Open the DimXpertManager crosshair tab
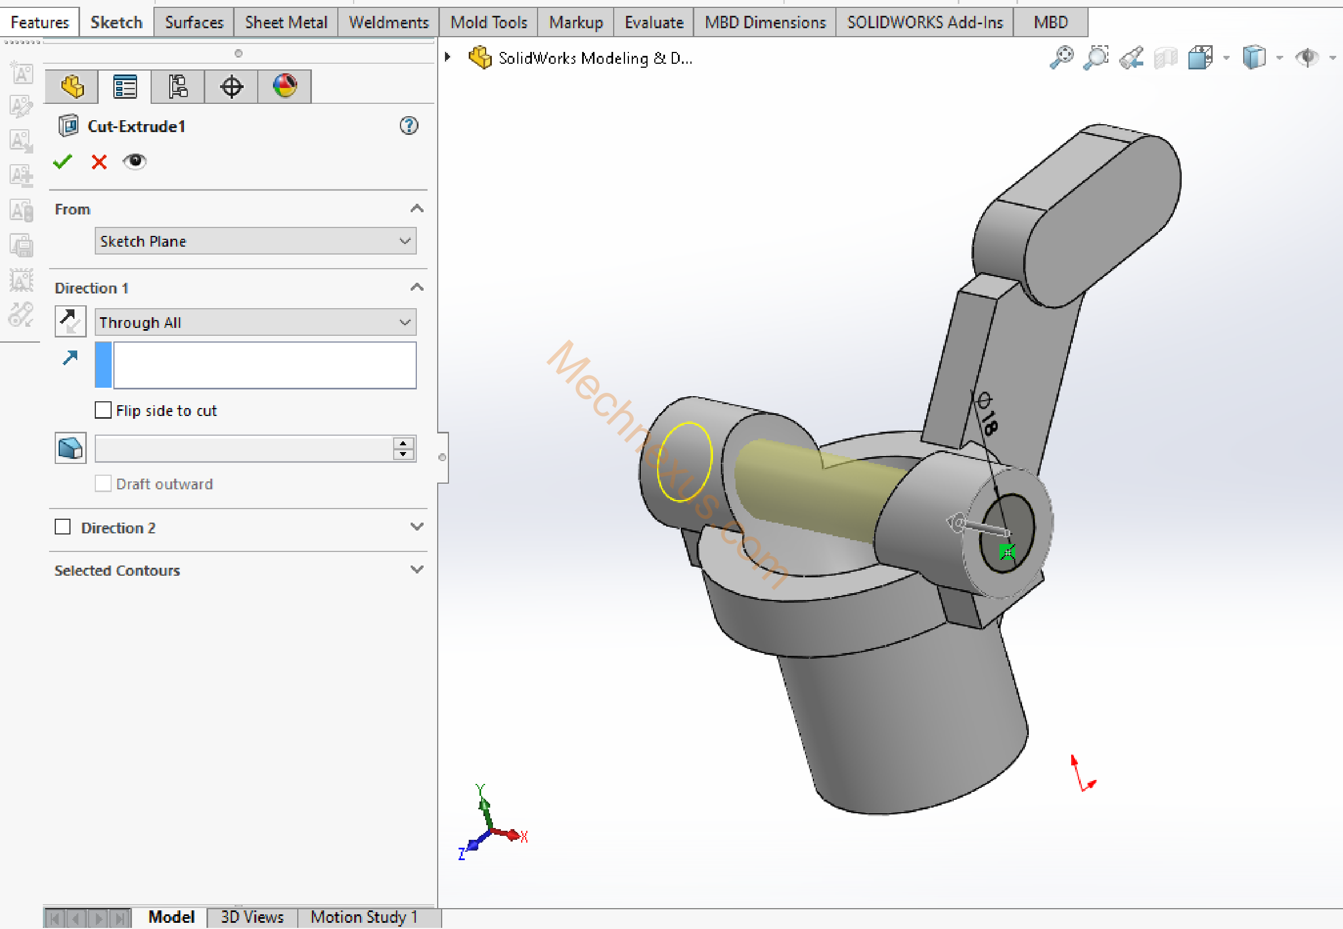The height and width of the screenshot is (929, 1343). (231, 87)
